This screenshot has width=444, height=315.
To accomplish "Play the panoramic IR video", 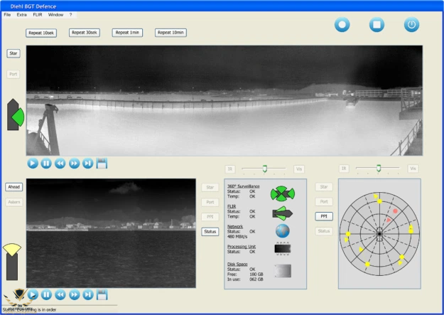I will pyautogui.click(x=33, y=164).
